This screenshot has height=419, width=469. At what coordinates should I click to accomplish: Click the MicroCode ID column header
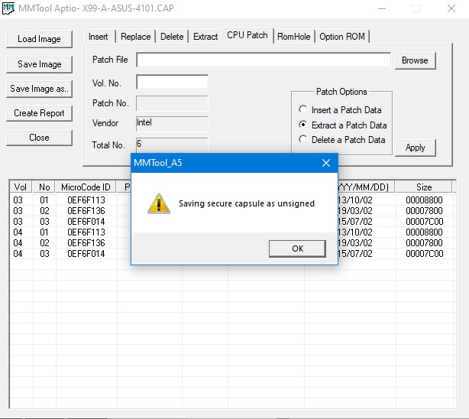click(x=86, y=187)
